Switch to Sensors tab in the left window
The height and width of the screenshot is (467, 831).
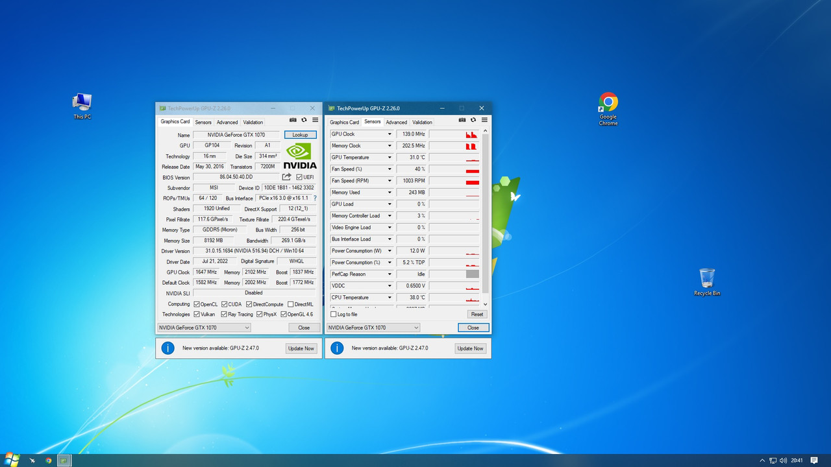click(x=203, y=122)
